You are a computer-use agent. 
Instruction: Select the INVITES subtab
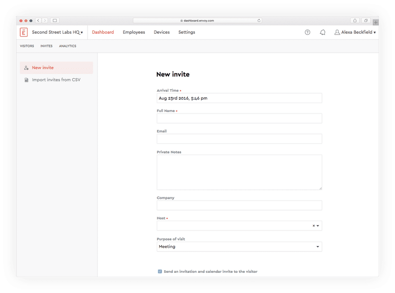pos(46,46)
